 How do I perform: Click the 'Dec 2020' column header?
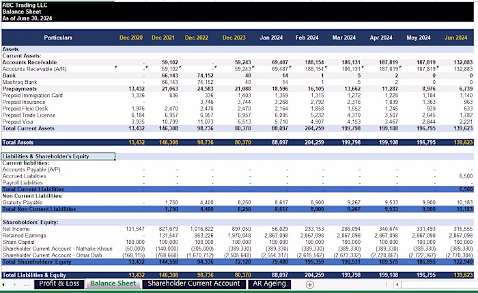coord(131,38)
